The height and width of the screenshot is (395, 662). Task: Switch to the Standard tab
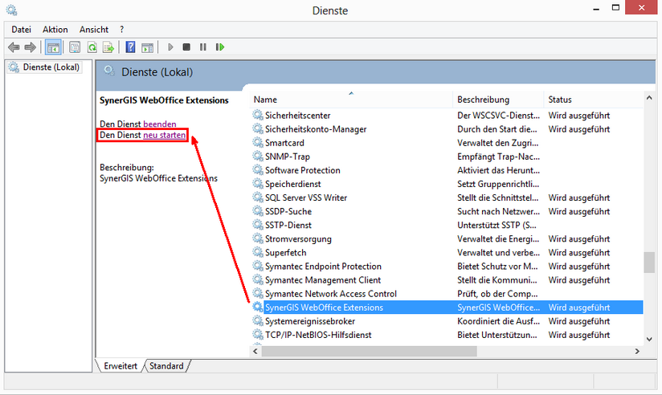[166, 366]
